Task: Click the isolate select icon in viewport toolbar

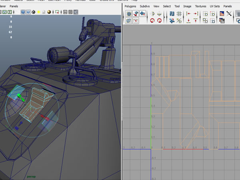Action: (x=57, y=12)
